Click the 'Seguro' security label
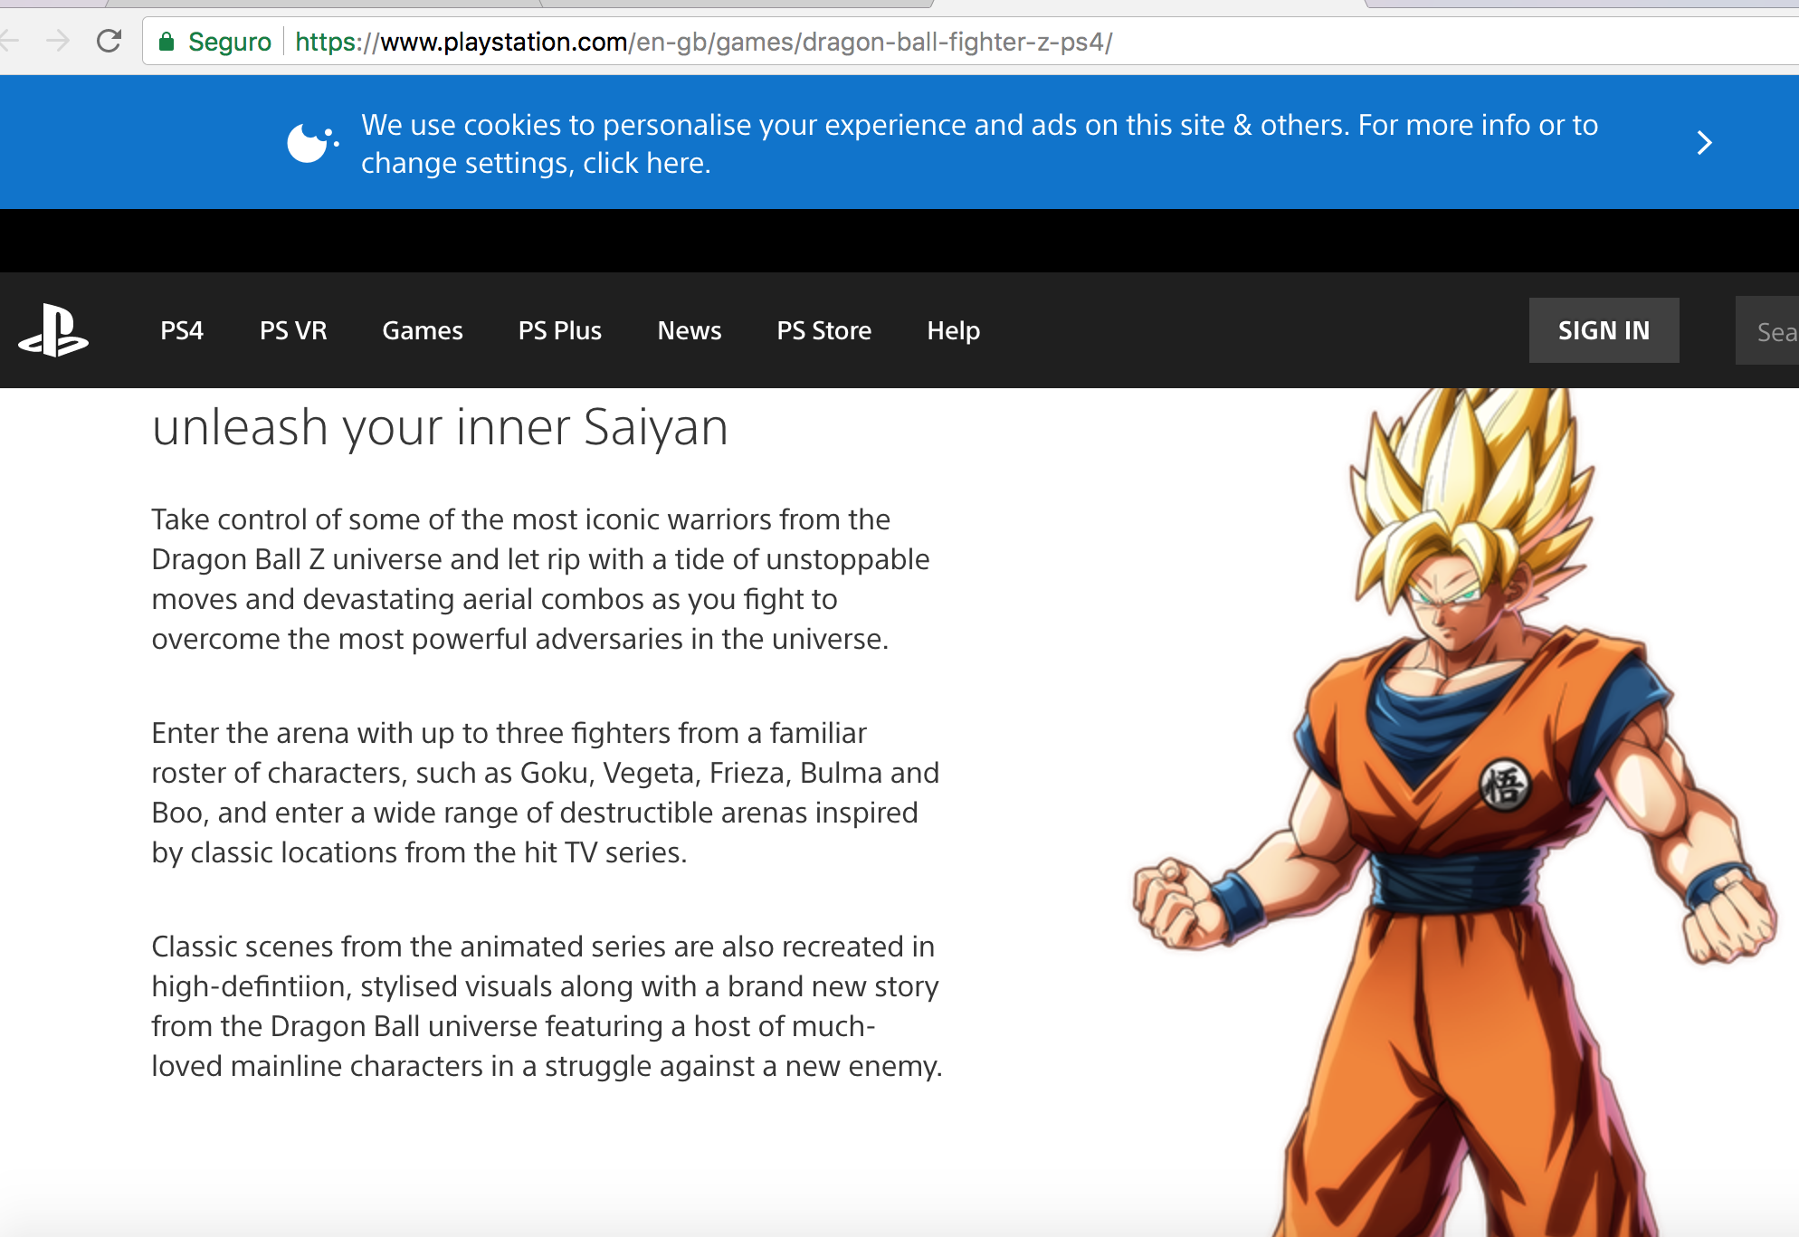1799x1237 pixels. pyautogui.click(x=230, y=42)
